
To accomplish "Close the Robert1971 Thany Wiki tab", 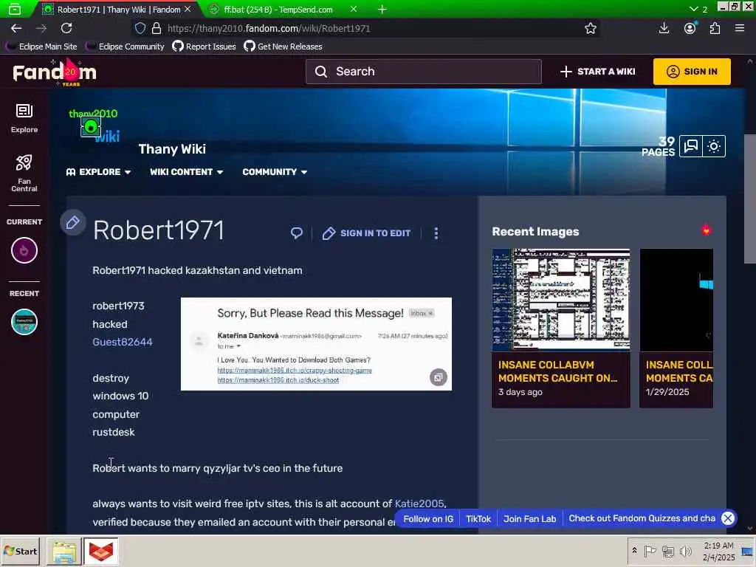I will tap(188, 9).
